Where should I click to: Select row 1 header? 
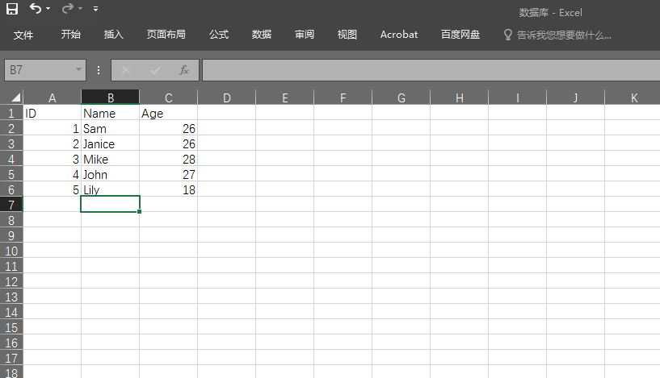click(11, 114)
